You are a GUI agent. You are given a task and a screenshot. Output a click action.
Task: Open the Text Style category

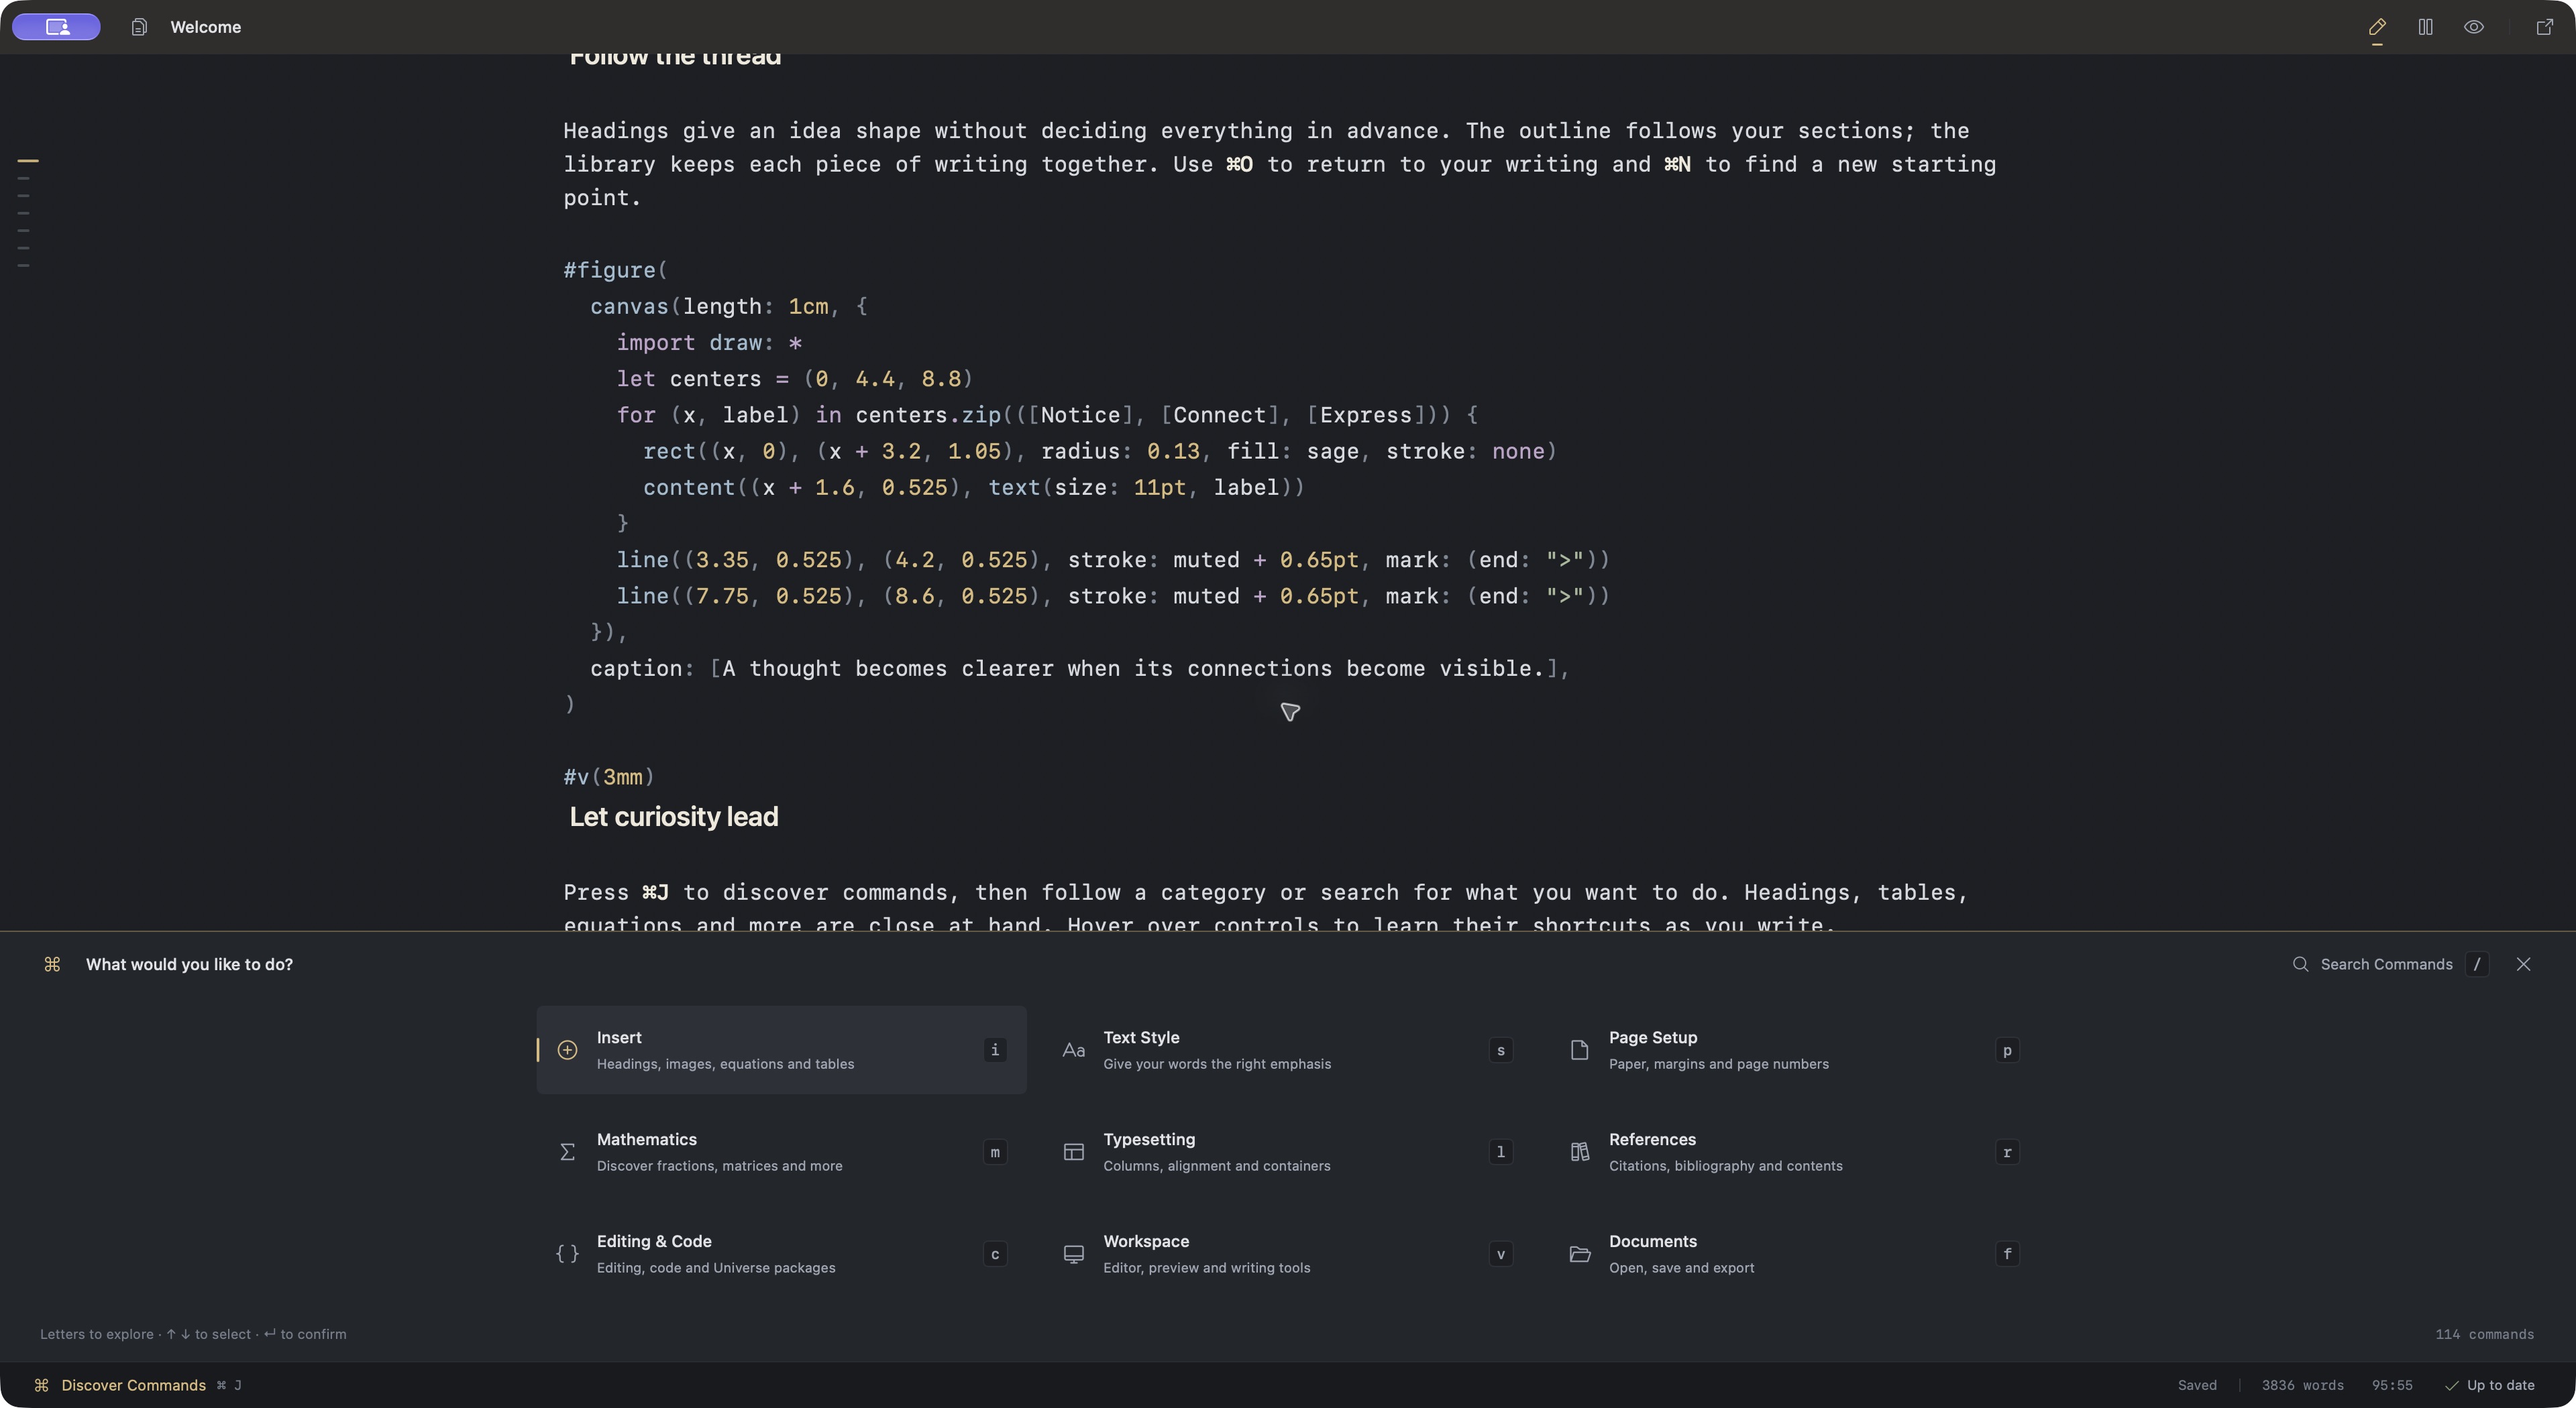[1287, 1049]
